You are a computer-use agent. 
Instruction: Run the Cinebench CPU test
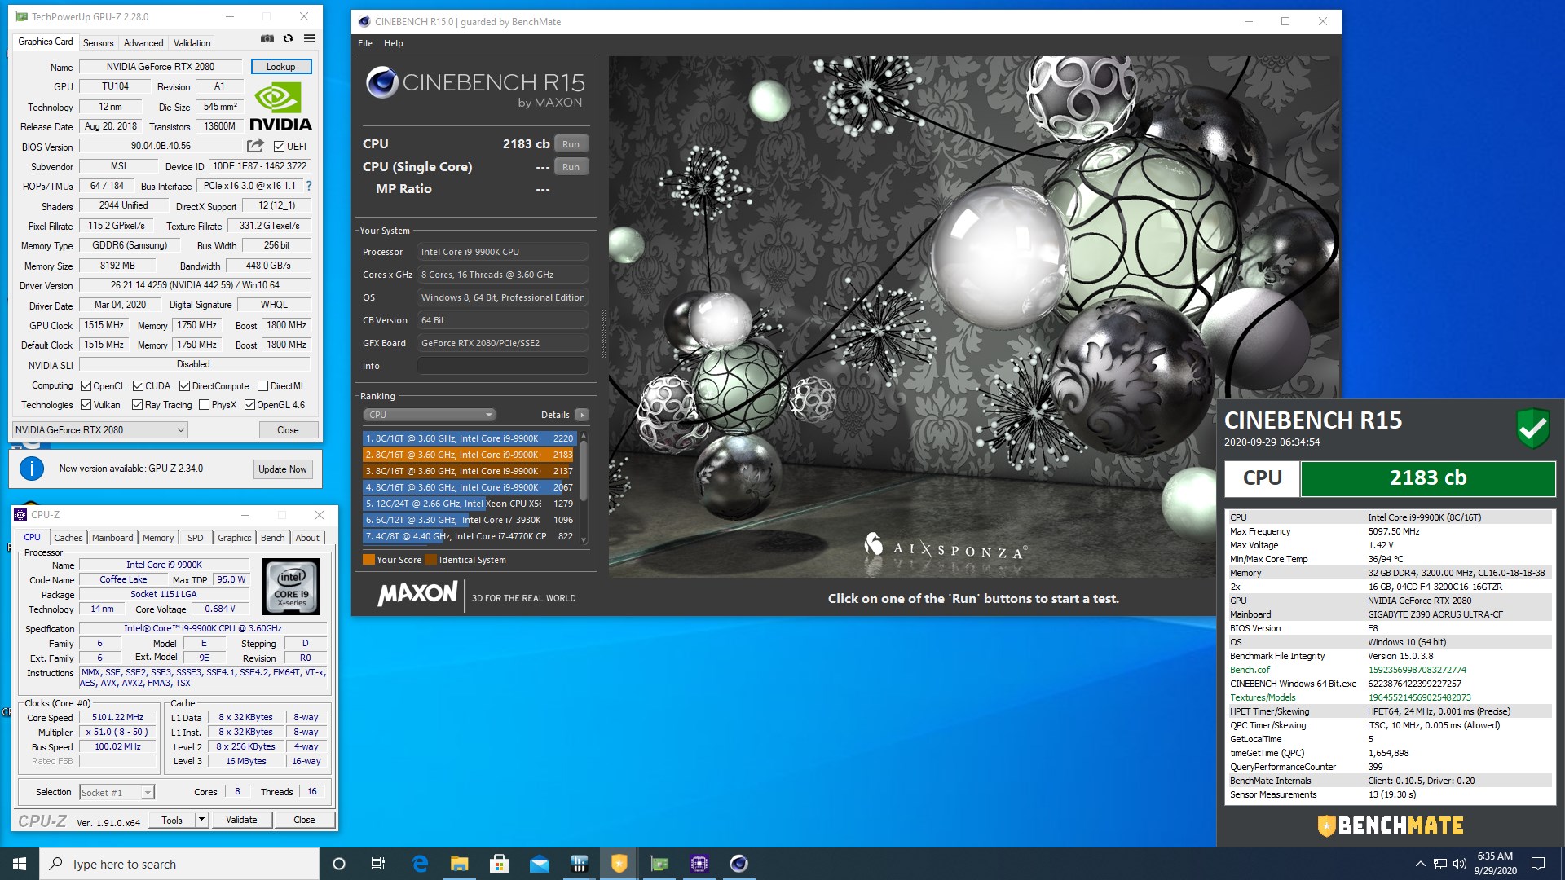pos(571,144)
